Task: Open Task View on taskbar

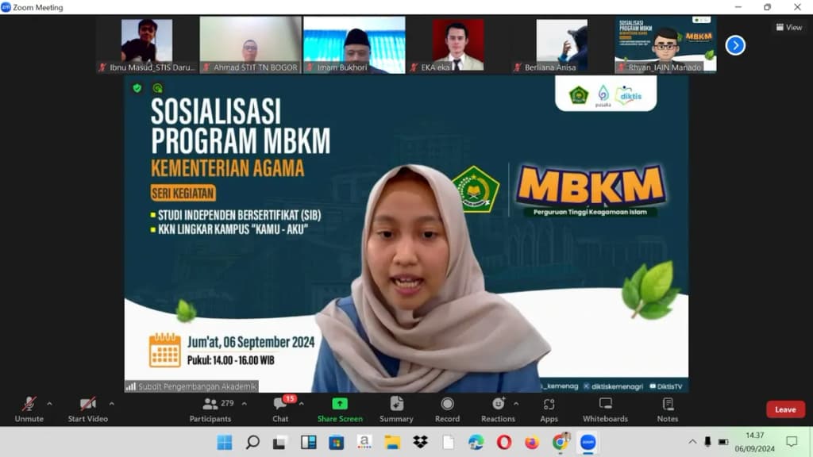Action: (280, 442)
